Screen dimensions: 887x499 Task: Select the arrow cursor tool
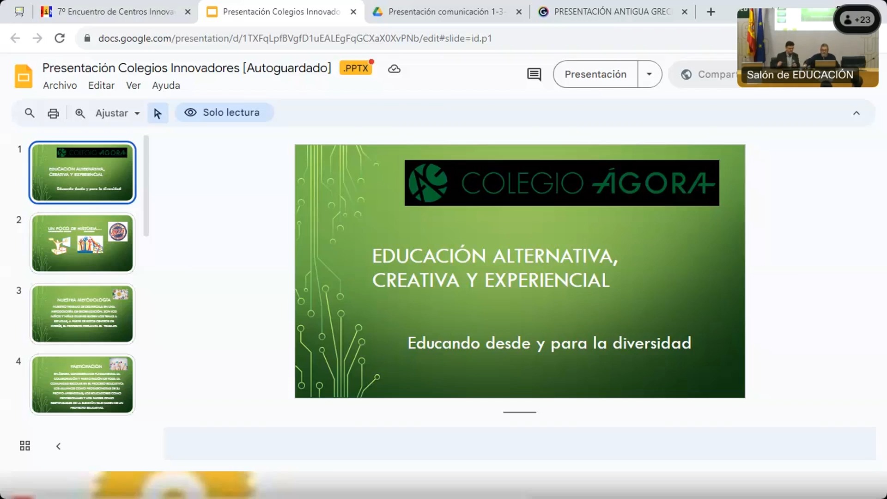coord(158,113)
